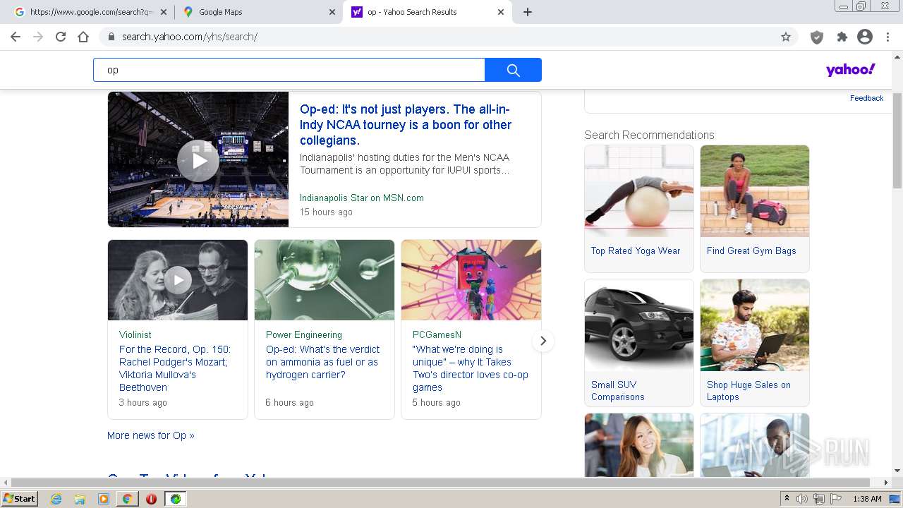
Task: Open the Action Center flag icon
Action: [x=836, y=499]
